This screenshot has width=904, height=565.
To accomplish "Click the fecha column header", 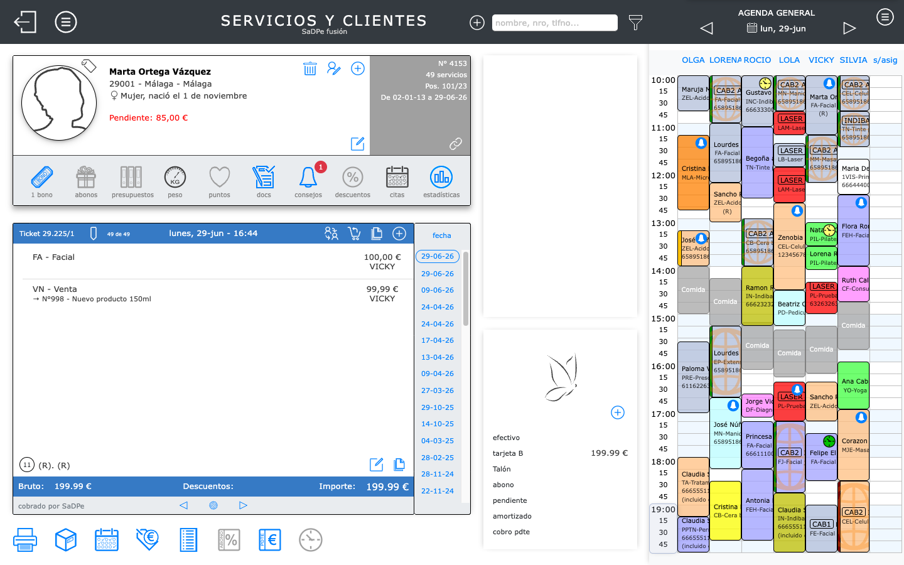I will point(442,235).
